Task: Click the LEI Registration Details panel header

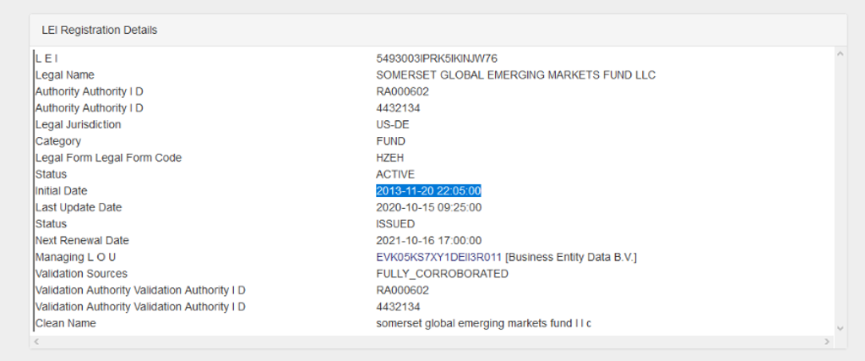Action: (x=100, y=30)
